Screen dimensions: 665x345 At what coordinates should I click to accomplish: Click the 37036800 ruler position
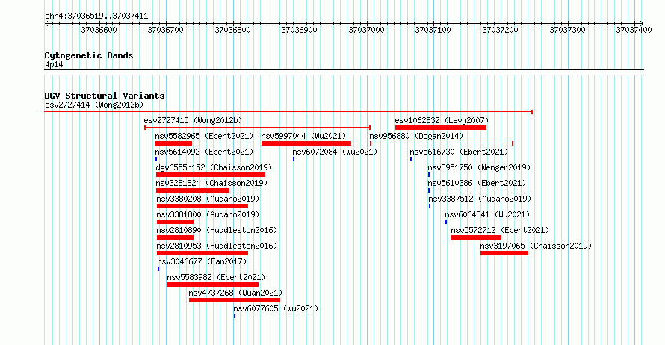[232, 30]
